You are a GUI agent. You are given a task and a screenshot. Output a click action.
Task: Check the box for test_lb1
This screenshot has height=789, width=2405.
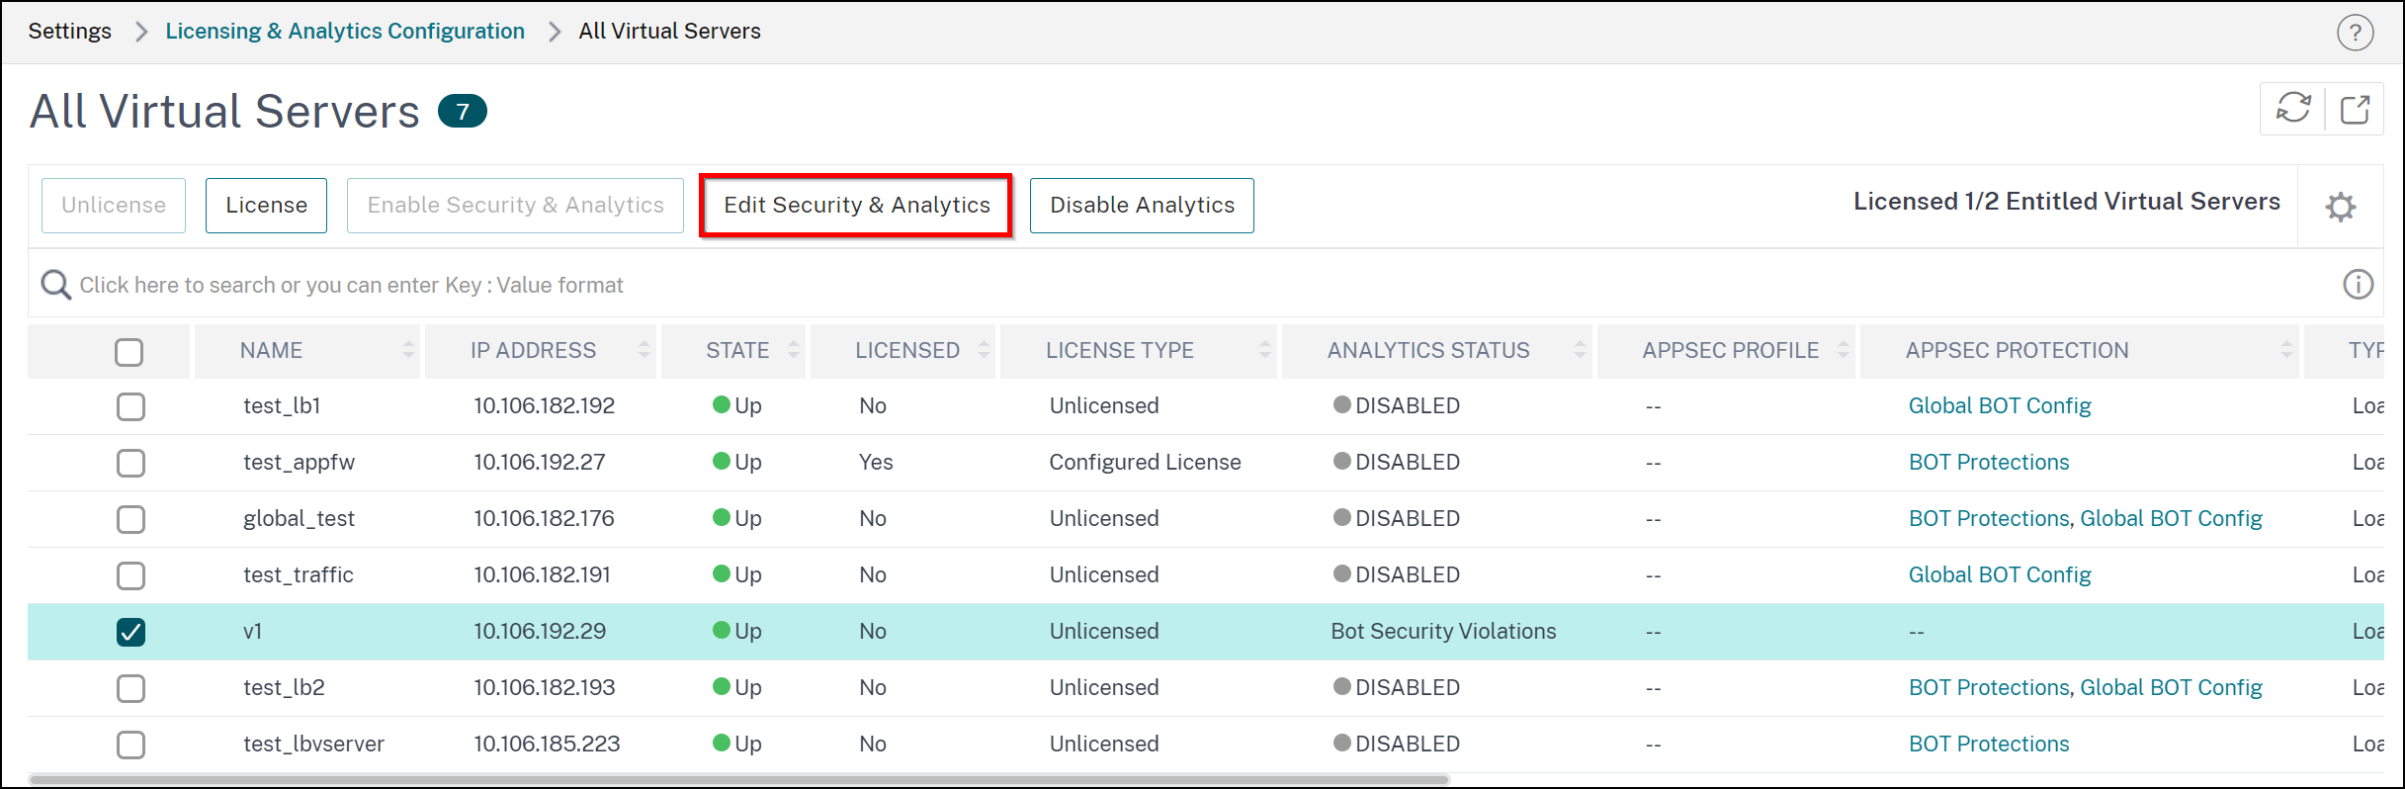tap(130, 406)
